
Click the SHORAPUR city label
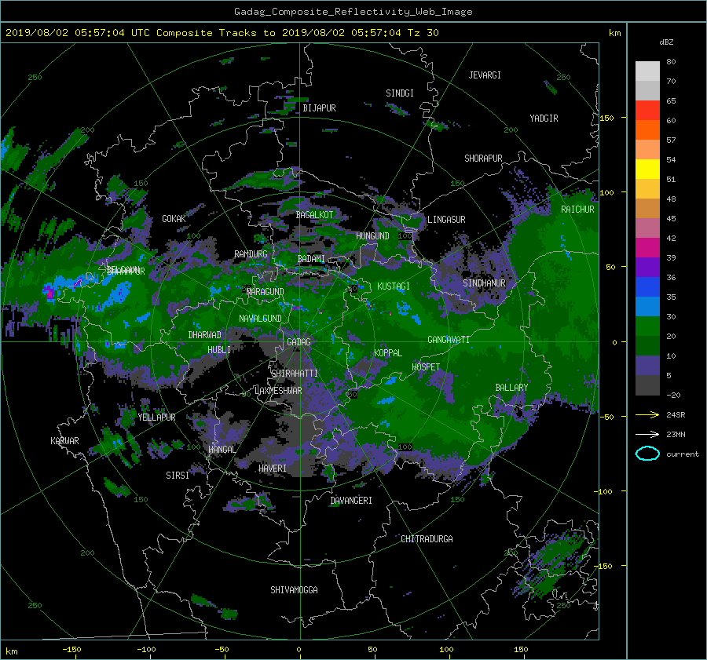click(483, 158)
